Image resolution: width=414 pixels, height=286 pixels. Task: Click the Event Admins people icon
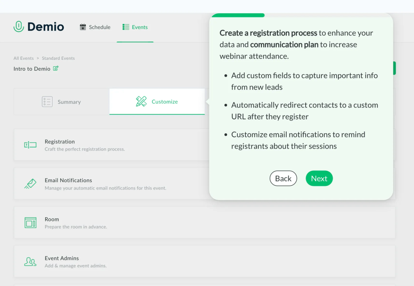click(30, 262)
